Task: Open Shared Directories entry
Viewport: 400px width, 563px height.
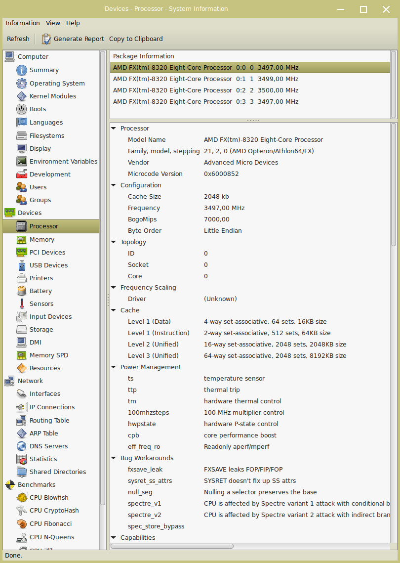Action: pos(58,472)
